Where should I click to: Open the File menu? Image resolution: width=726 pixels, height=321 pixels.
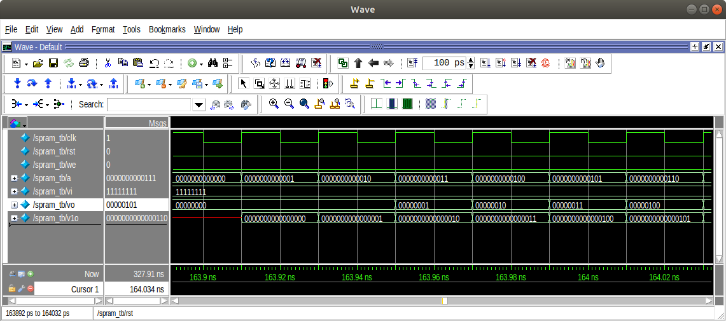(x=11, y=29)
